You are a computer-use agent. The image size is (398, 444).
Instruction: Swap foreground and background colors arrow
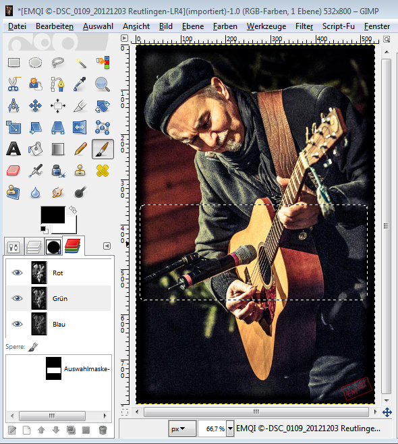coord(73,210)
